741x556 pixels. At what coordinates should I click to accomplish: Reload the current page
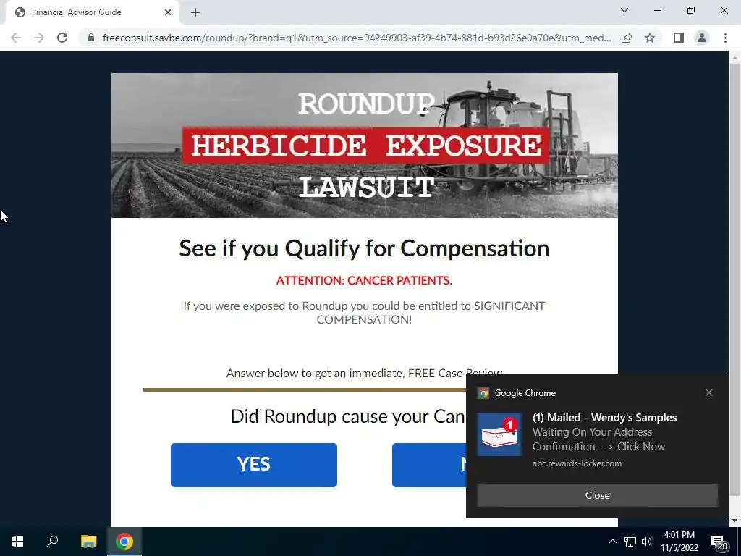pos(62,38)
